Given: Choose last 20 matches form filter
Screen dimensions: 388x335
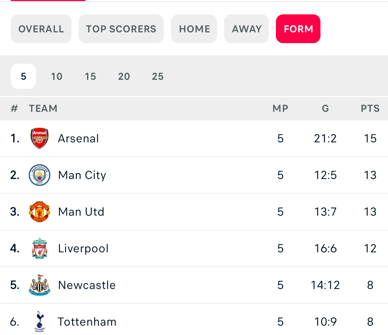Looking at the screenshot, I should tap(124, 76).
